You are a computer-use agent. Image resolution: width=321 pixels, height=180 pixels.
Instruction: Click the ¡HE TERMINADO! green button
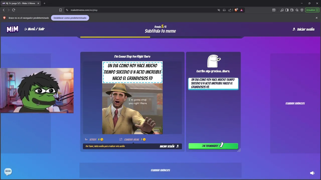(x=213, y=146)
